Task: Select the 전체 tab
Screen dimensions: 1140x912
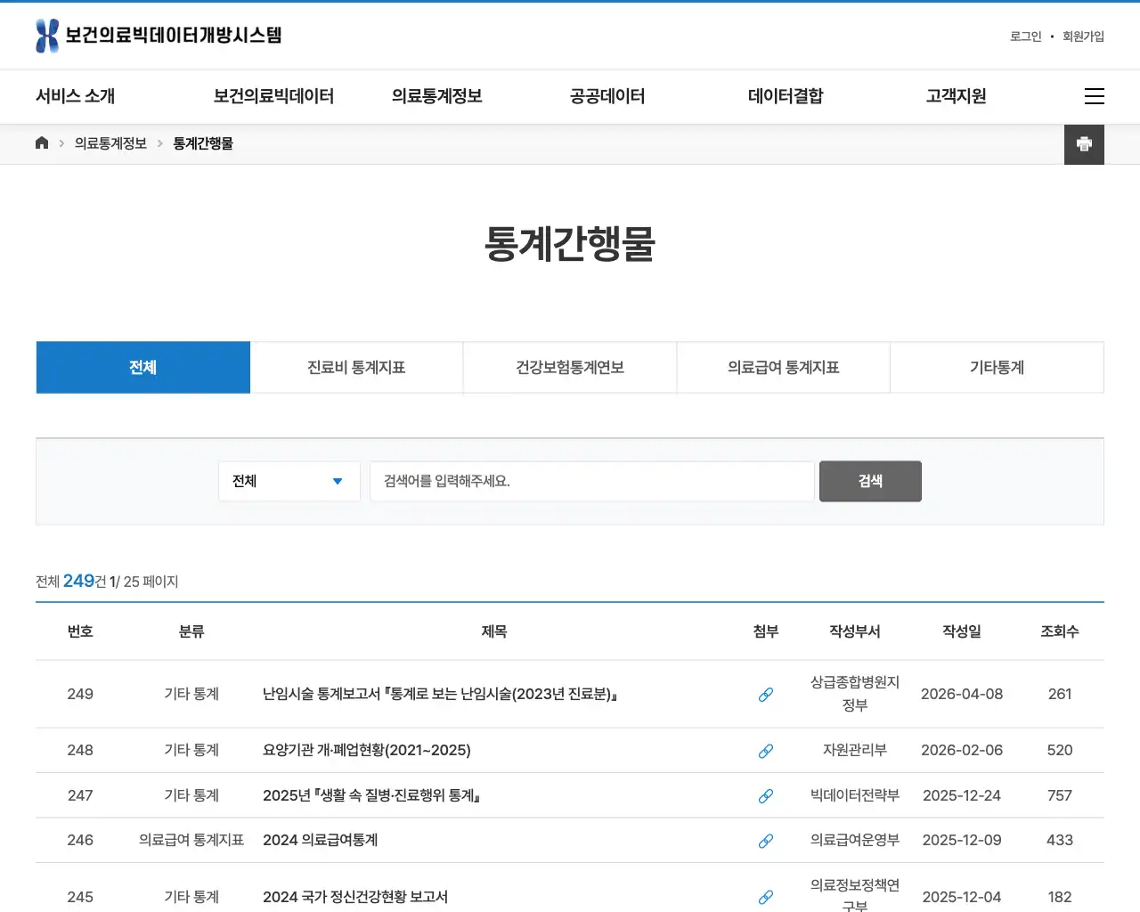Action: coord(143,367)
